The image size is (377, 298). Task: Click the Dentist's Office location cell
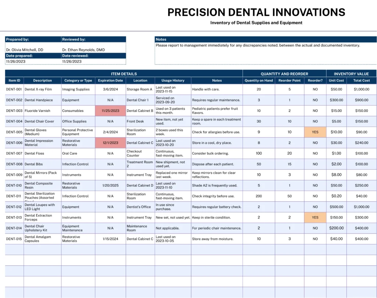click(x=140, y=207)
